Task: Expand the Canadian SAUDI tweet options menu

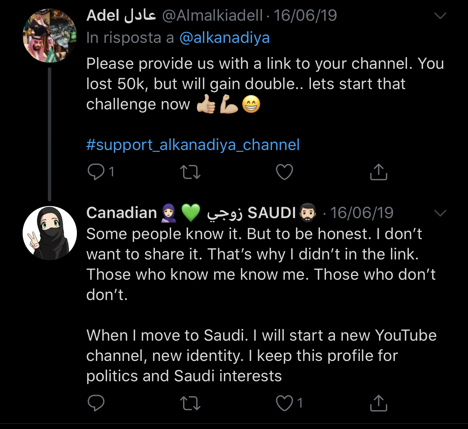Action: (x=440, y=213)
